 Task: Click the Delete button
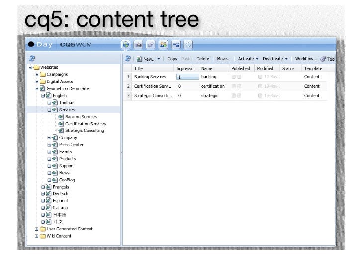pyautogui.click(x=203, y=59)
